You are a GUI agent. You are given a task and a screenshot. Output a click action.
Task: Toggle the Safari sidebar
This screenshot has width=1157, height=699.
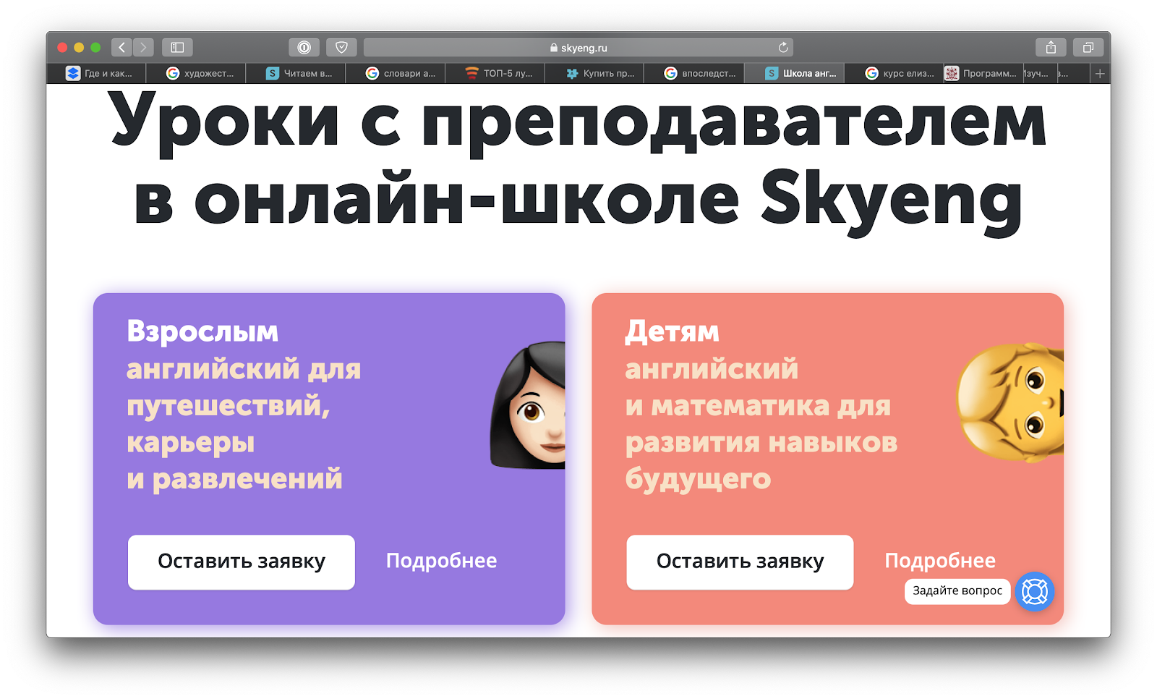tap(177, 47)
